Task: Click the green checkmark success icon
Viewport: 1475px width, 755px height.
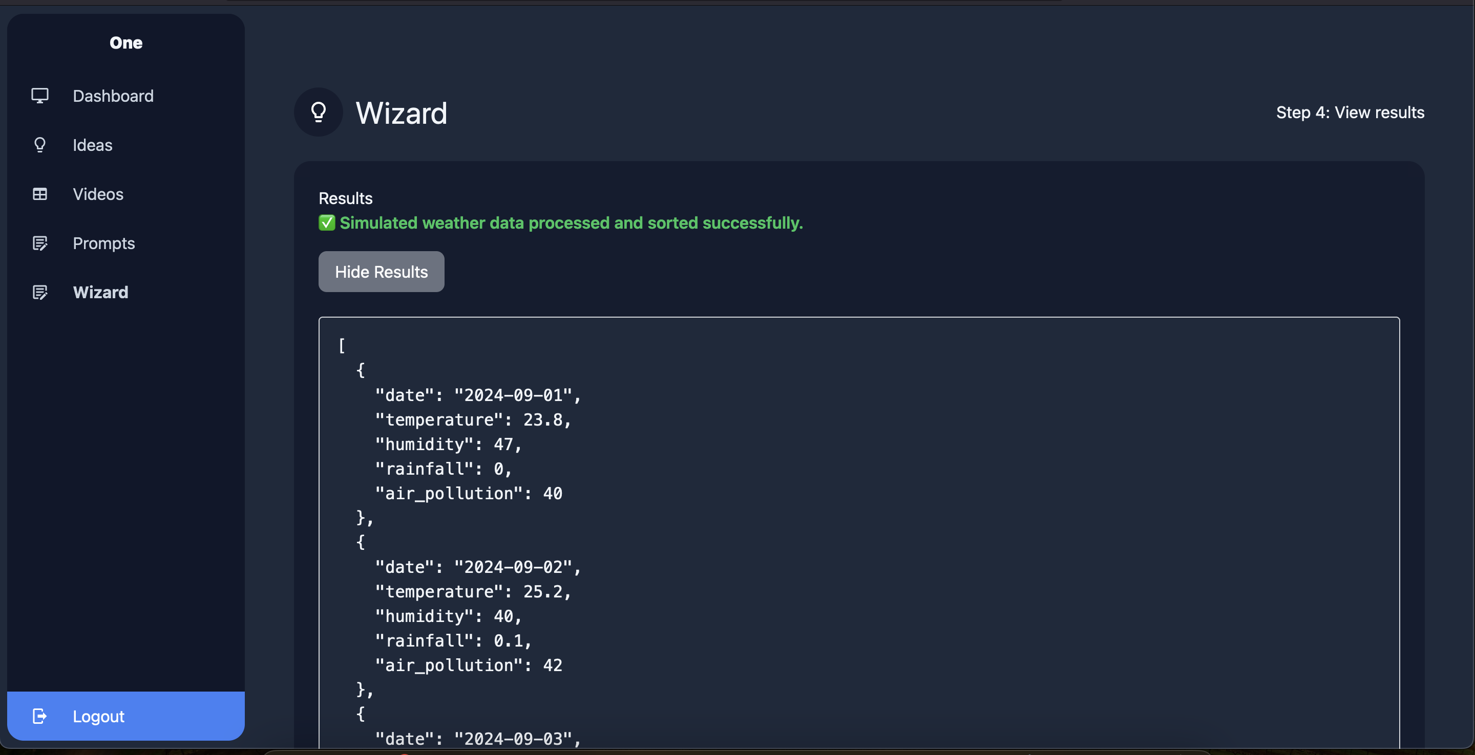Action: tap(327, 223)
